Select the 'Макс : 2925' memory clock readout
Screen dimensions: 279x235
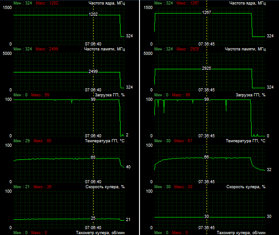click(x=188, y=49)
